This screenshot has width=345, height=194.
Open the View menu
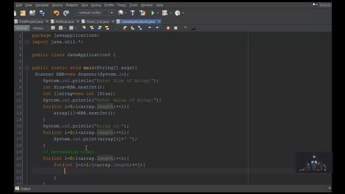(x=29, y=5)
